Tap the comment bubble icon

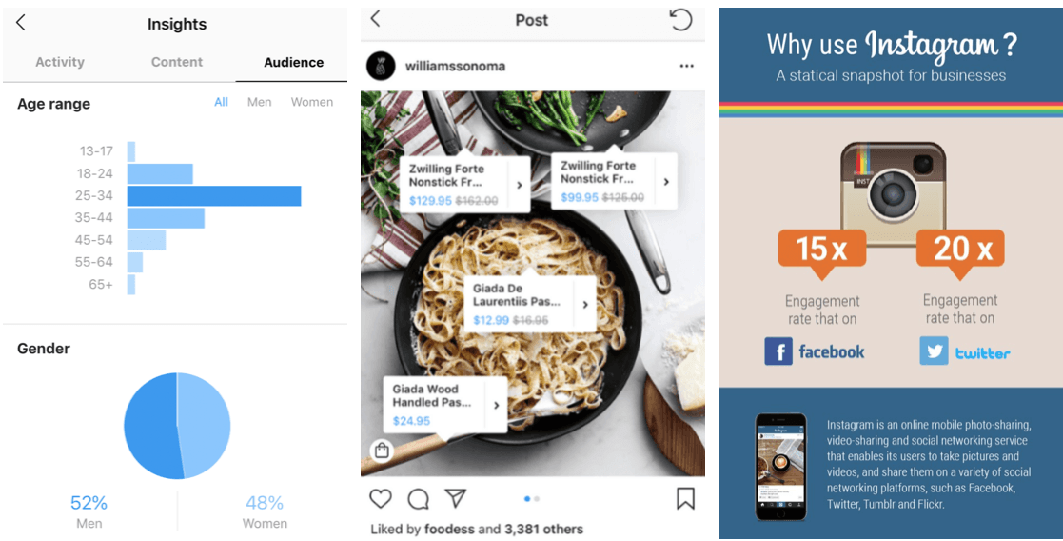419,499
